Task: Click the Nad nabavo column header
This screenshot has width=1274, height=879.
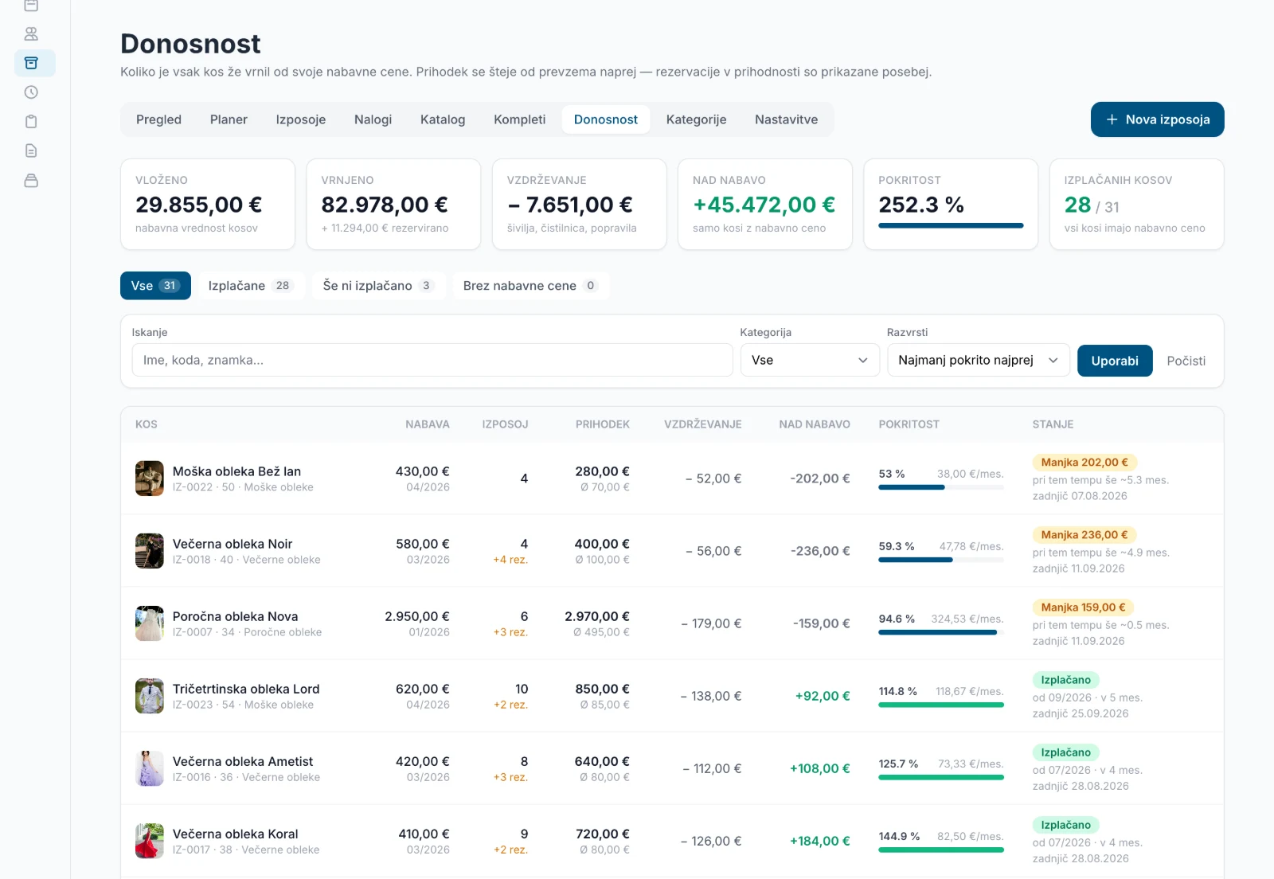Action: 815,424
